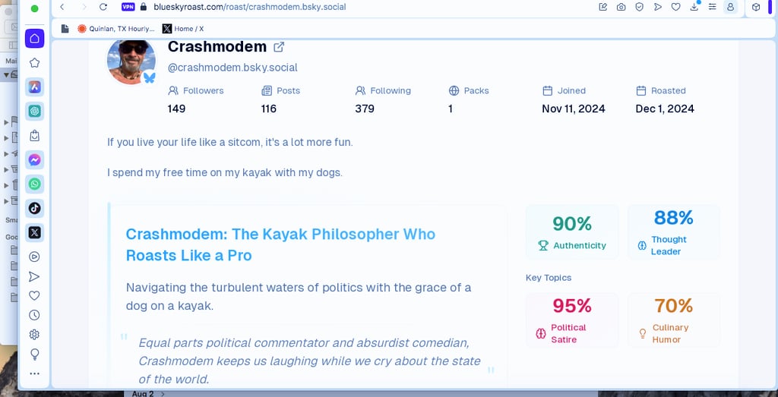The image size is (778, 397).
Task: Open WhatsApp in the sidebar
Action: tap(34, 184)
